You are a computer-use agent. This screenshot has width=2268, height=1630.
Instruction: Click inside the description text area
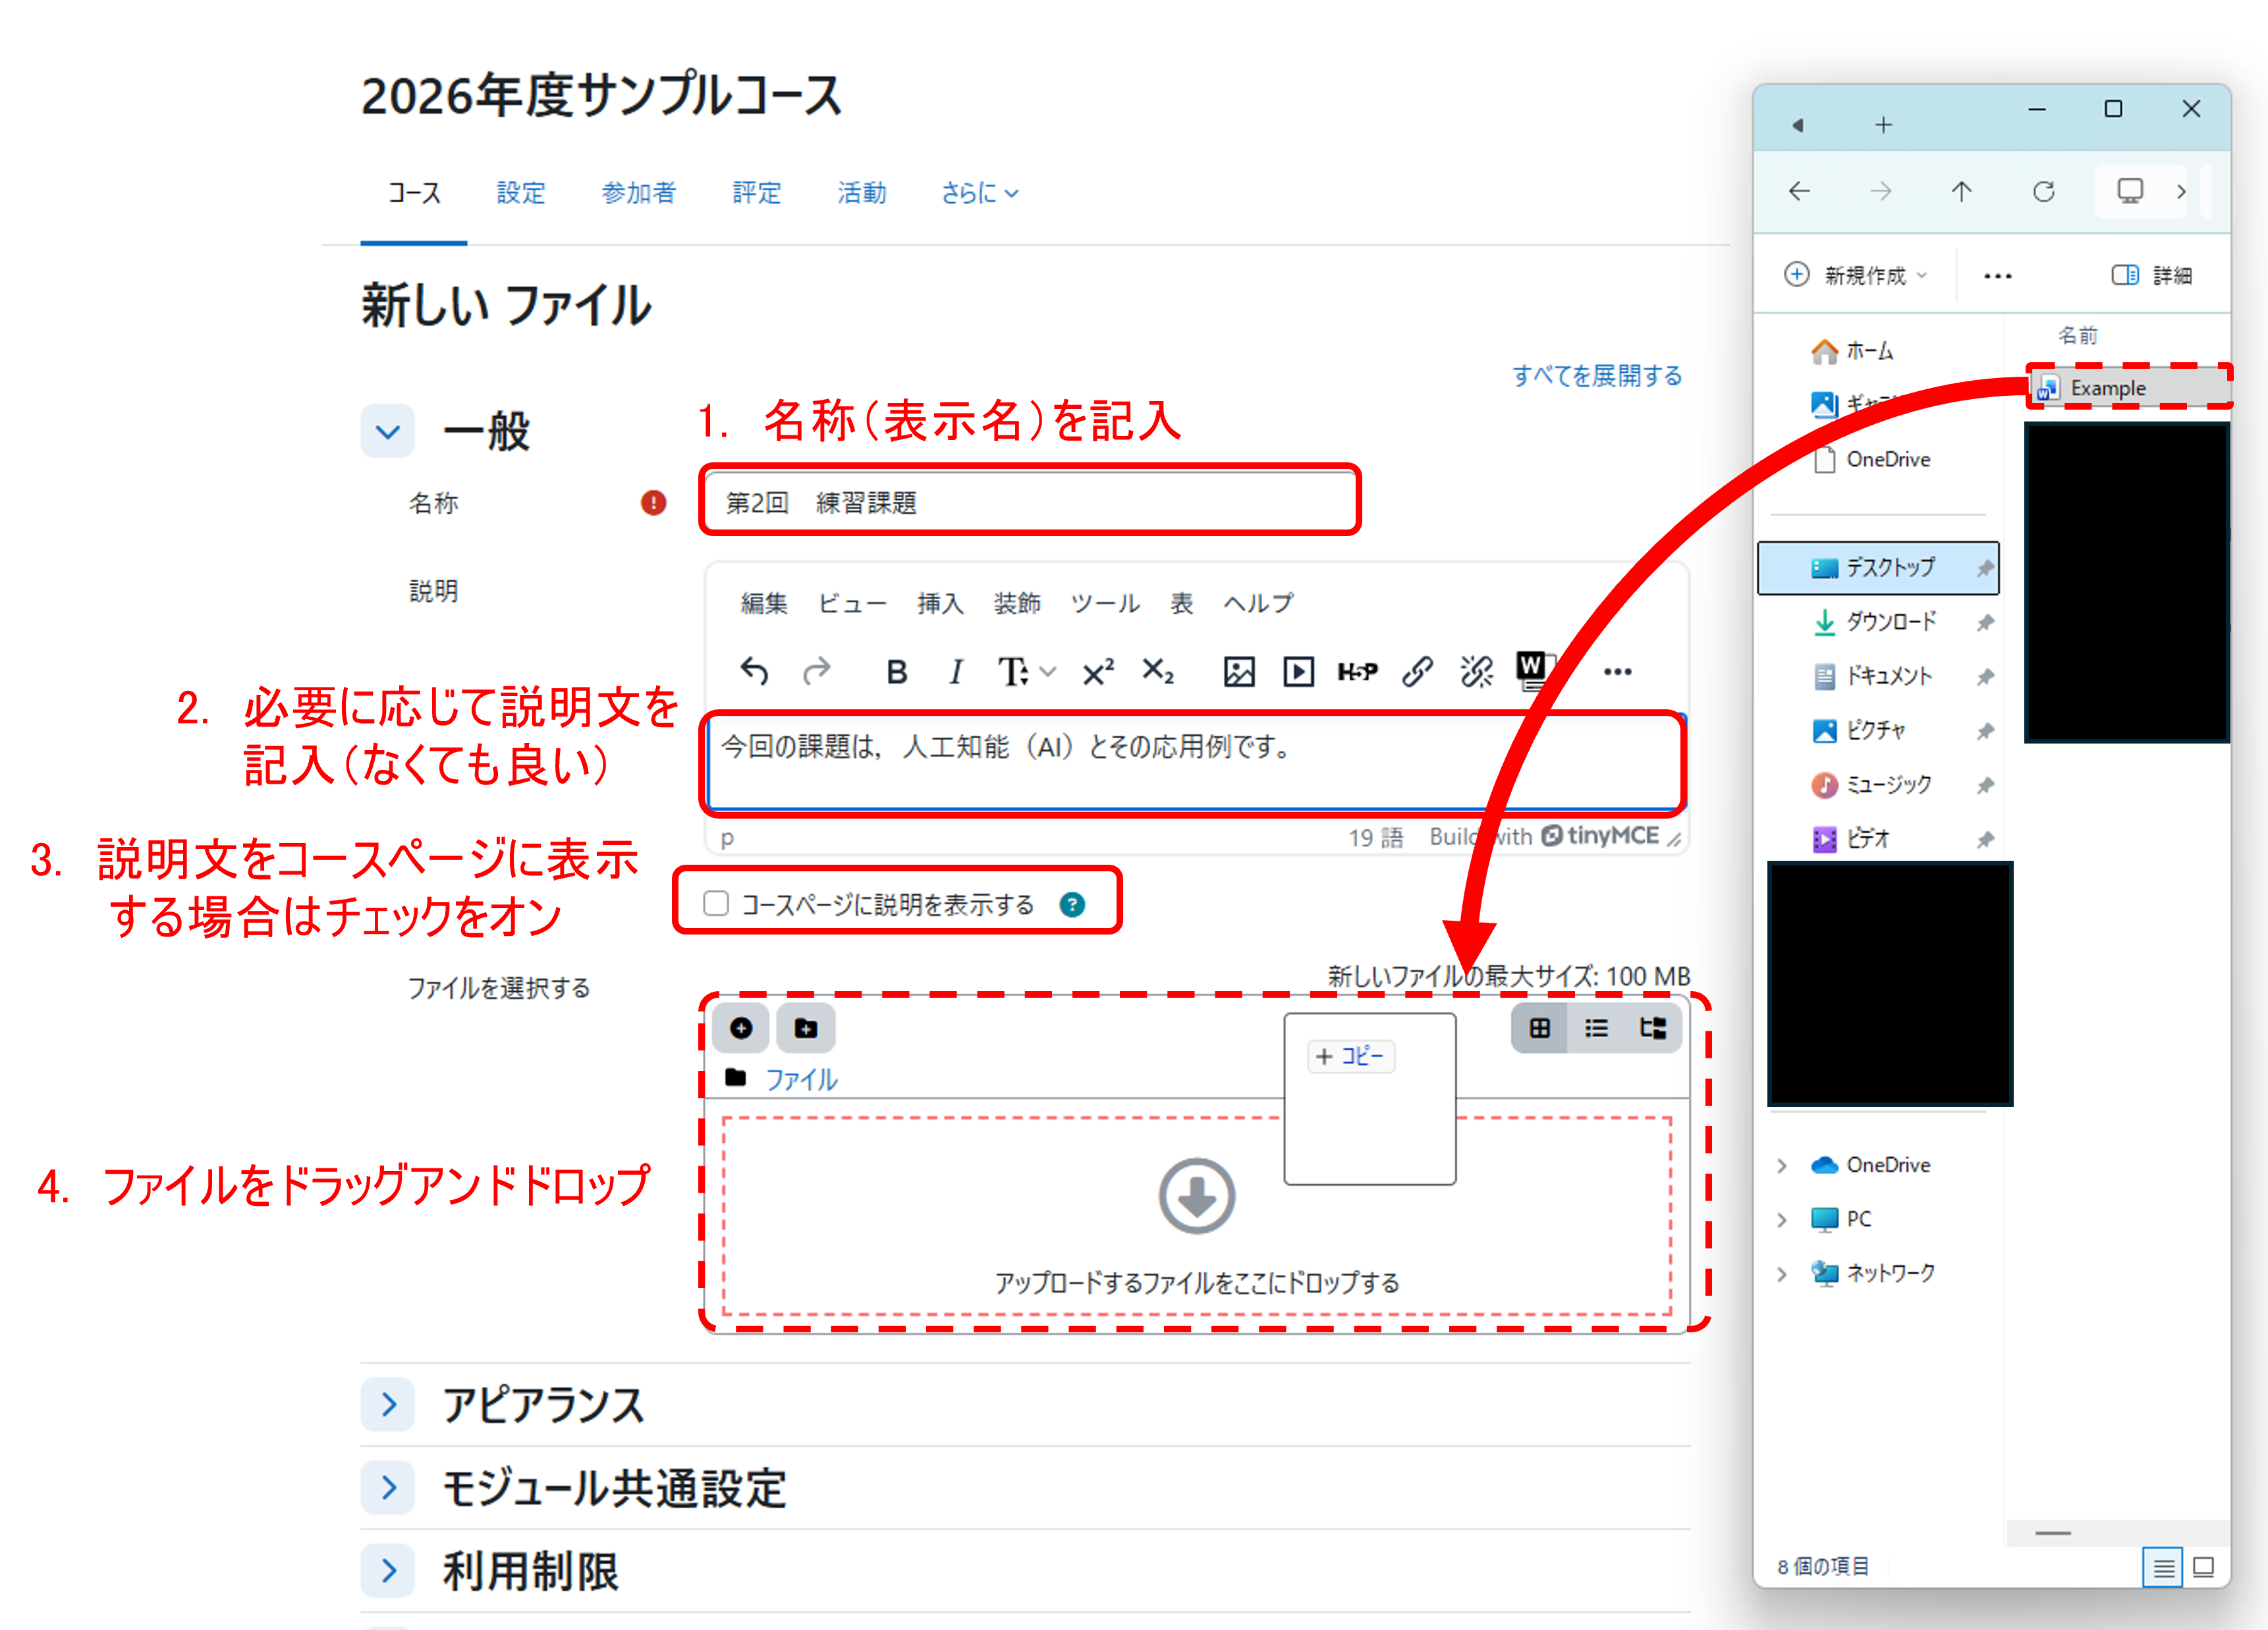coord(1195,764)
